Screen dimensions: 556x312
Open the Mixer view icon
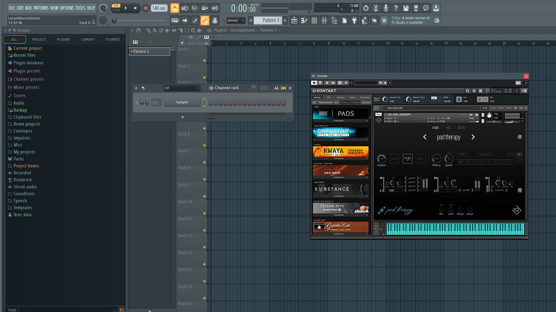point(324,20)
